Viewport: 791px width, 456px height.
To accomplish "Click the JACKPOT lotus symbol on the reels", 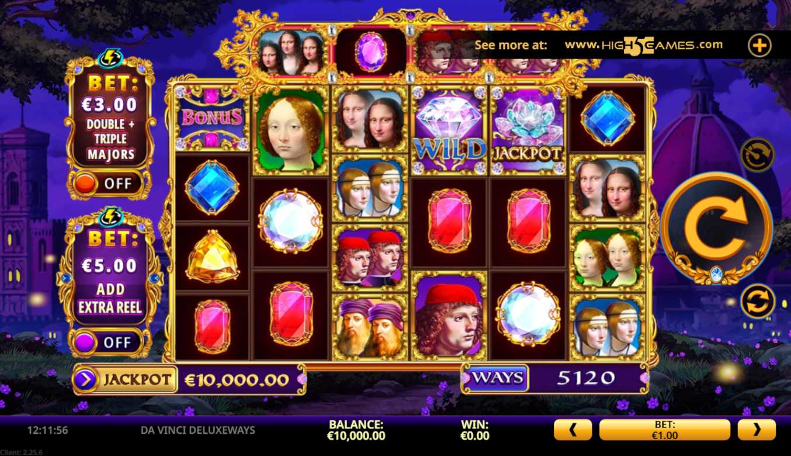I will [528, 130].
